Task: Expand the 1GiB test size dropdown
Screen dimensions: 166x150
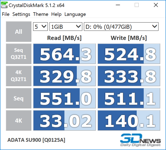Action: click(x=66, y=26)
